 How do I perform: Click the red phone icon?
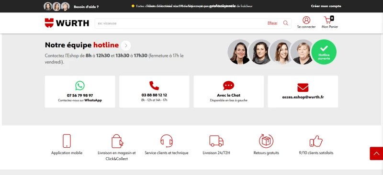coord(154,86)
